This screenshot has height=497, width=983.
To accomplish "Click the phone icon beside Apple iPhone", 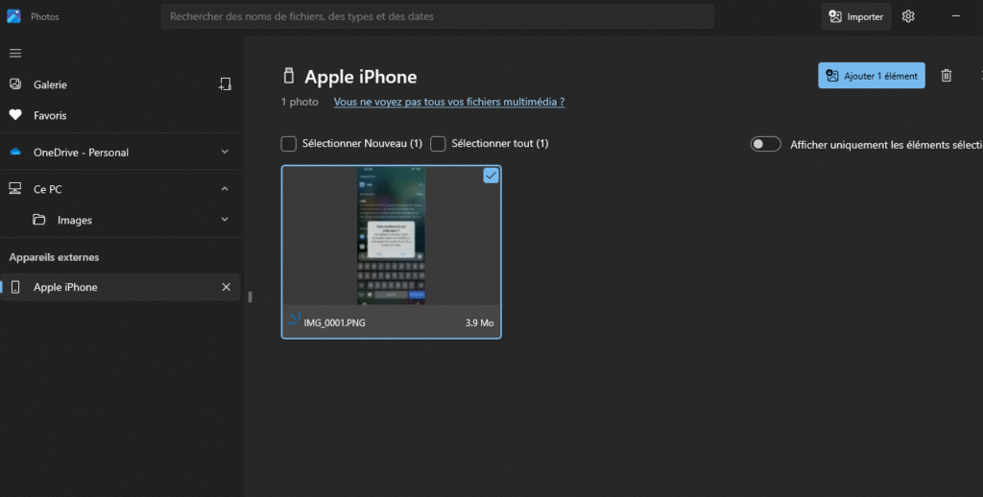I will [x=15, y=287].
